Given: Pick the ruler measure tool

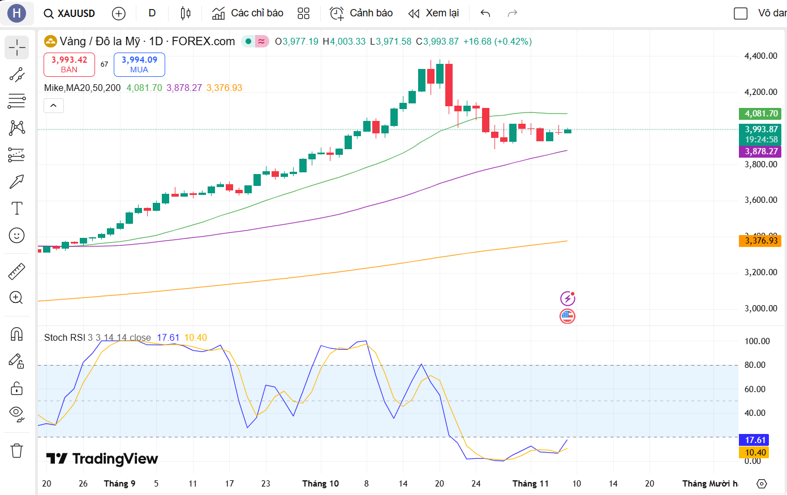Looking at the screenshot, I should click(x=17, y=272).
